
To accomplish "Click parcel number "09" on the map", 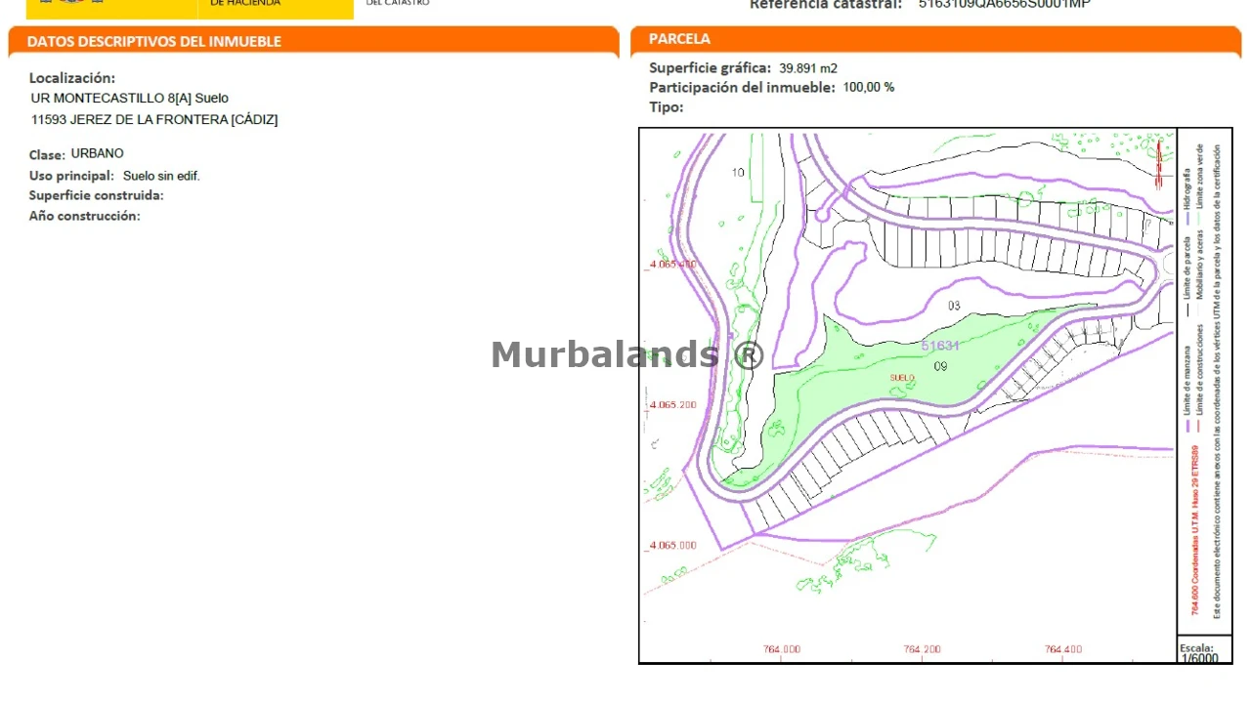I will coord(940,366).
